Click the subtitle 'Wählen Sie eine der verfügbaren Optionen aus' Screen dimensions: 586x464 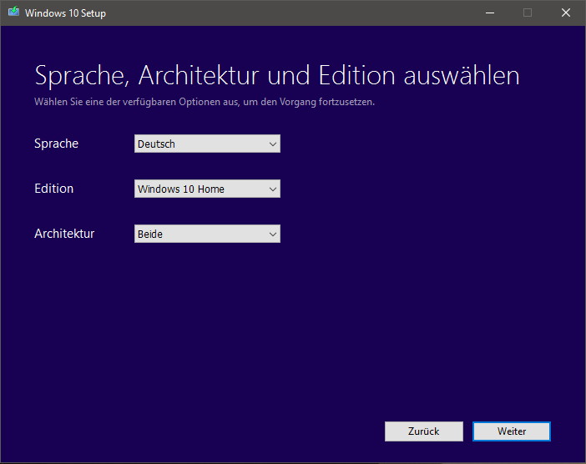pos(136,102)
